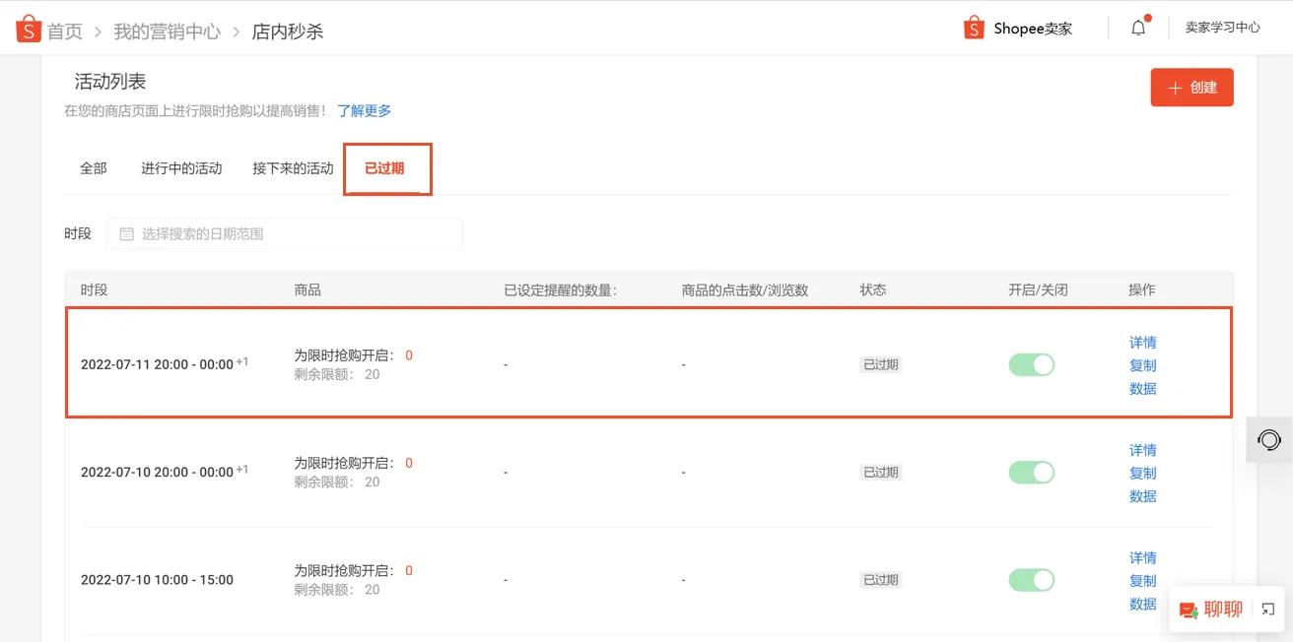Disable toggle for 2022-07-11 flash sale

pos(1031,363)
